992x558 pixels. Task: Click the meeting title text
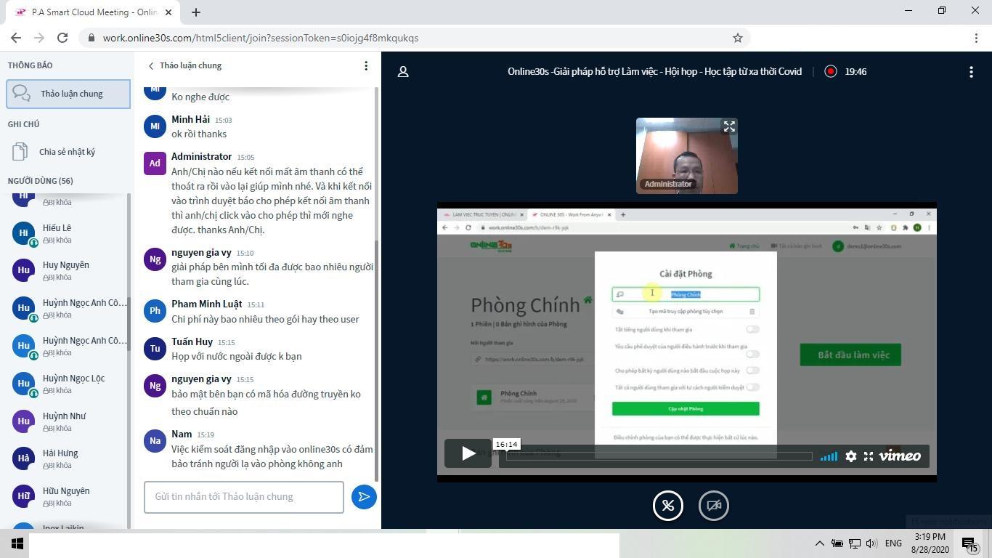pos(655,71)
